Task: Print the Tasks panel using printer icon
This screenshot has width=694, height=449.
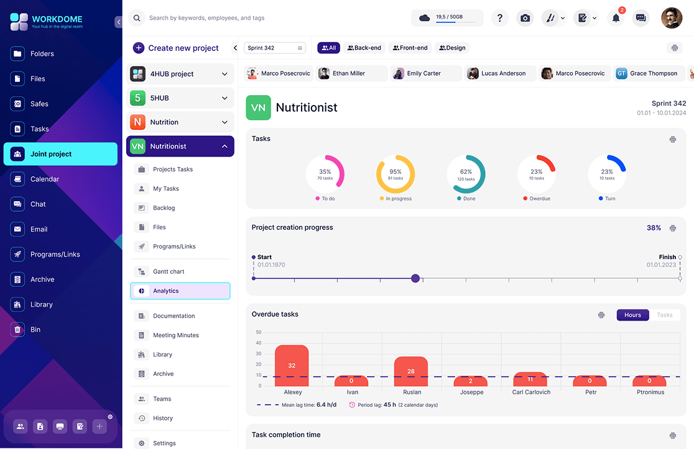Action: [x=672, y=139]
